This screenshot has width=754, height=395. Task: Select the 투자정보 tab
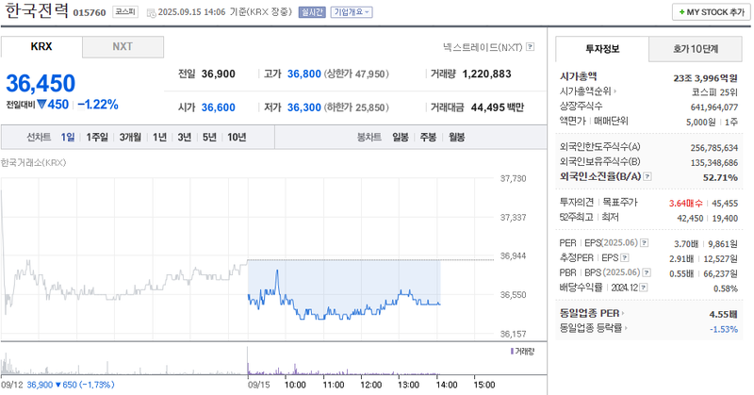(x=602, y=49)
